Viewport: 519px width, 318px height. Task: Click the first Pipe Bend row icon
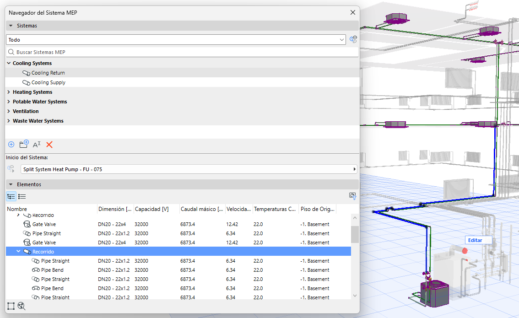(x=36, y=270)
